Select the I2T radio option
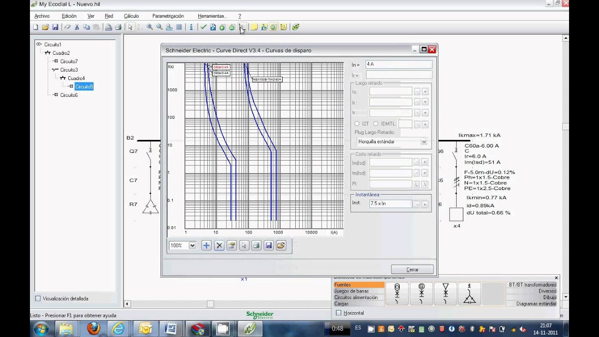 [357, 124]
